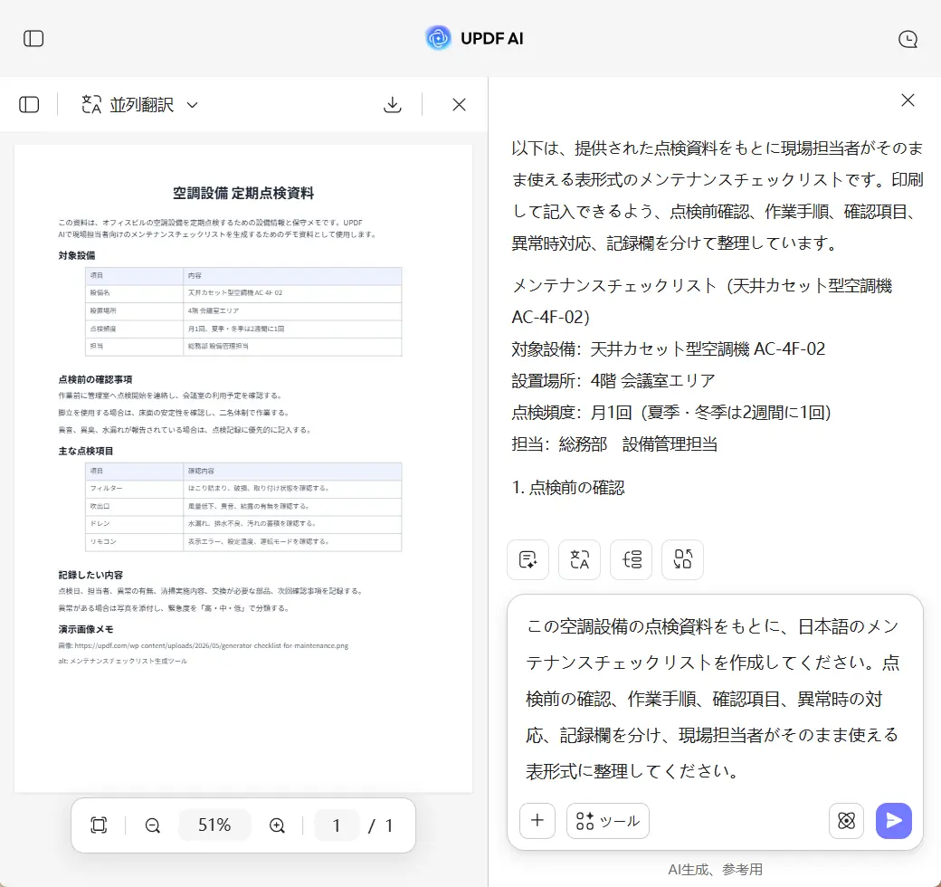The height and width of the screenshot is (887, 941).
Task: Click the translate mode icon
Action: 91,104
